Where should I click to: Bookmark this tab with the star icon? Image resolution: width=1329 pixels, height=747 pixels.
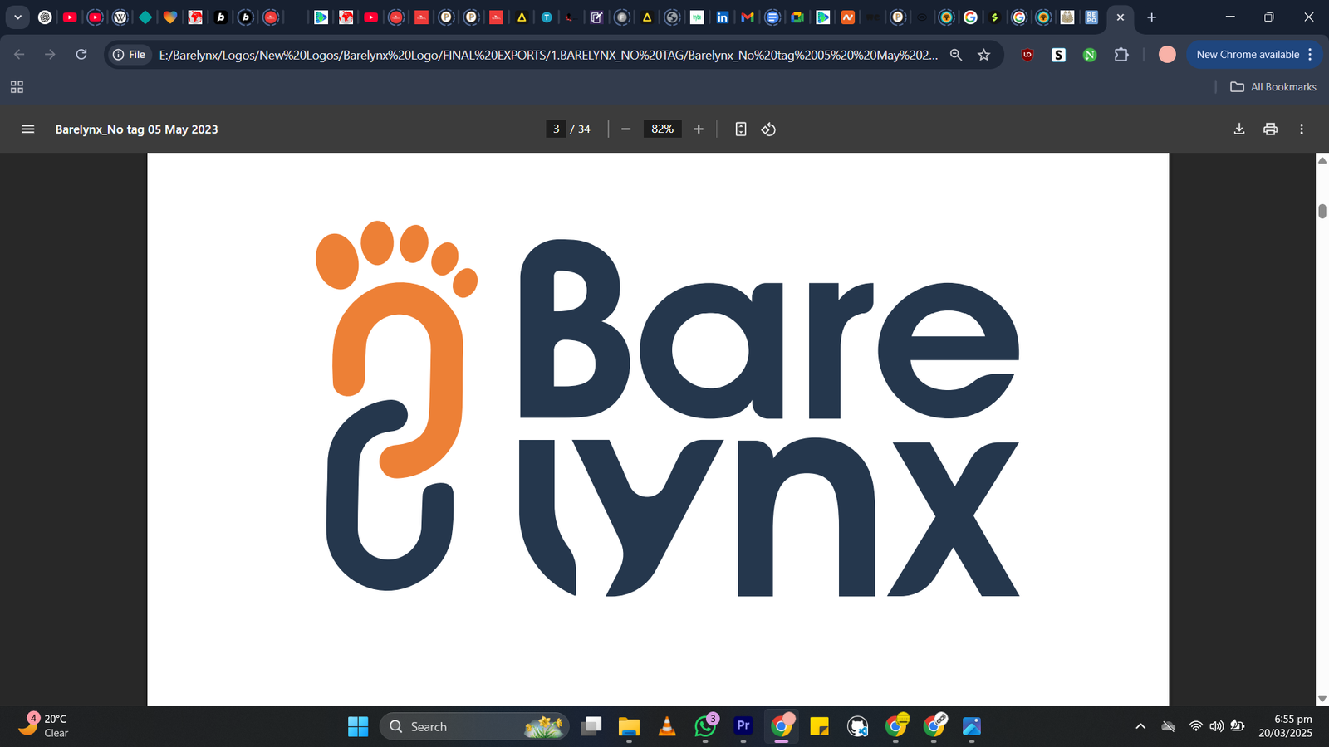984,55
